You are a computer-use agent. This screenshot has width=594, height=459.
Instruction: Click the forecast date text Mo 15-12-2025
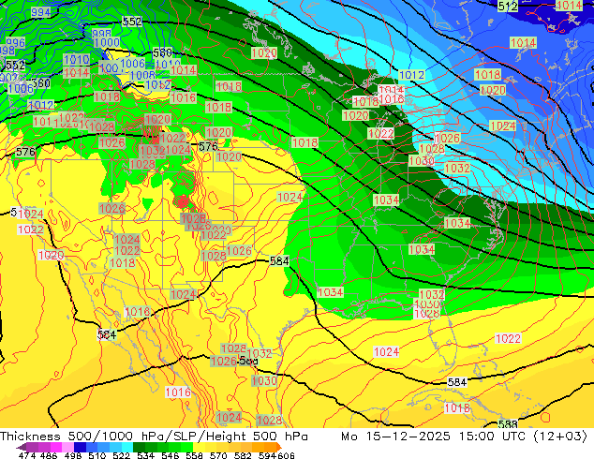(x=395, y=437)
